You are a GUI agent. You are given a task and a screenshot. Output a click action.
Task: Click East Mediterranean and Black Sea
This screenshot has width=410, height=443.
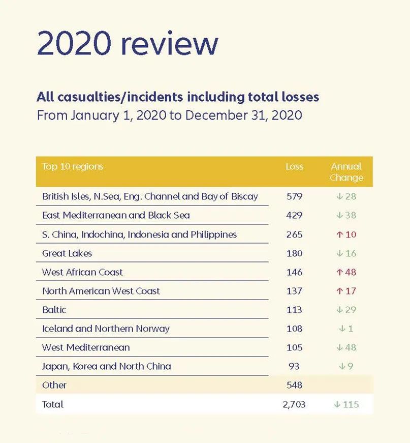[116, 215]
